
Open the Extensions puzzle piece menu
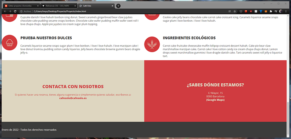[x=271, y=11]
